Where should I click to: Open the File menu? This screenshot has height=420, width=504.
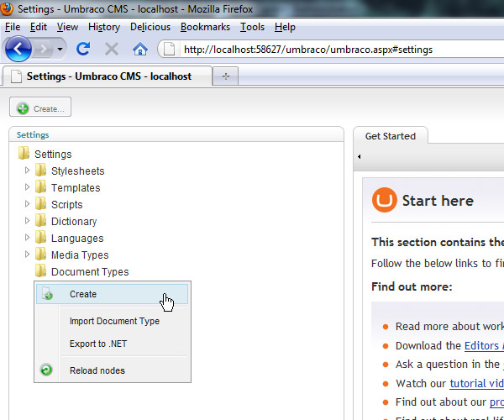tap(13, 27)
